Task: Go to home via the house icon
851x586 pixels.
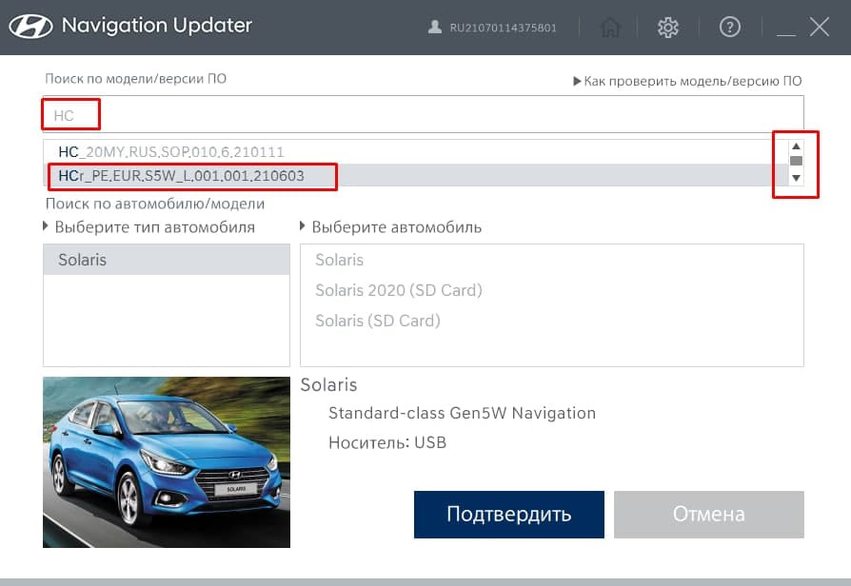Action: [x=610, y=27]
